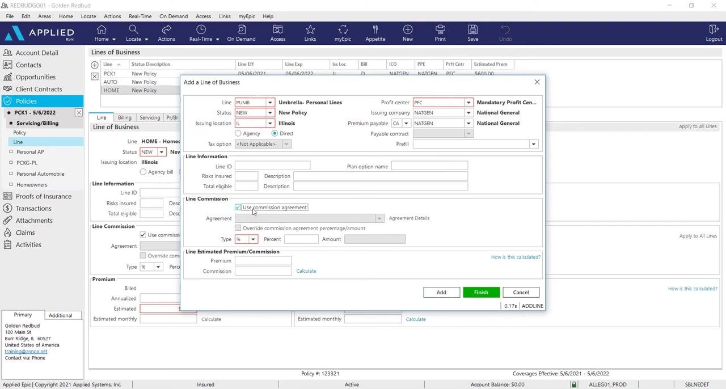Select Homeowners in policy tree

(32, 185)
